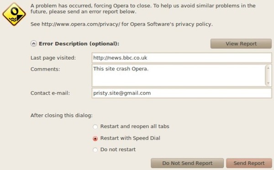274x170 pixels.
Task: Choose the Do not restart option
Action: click(95, 150)
